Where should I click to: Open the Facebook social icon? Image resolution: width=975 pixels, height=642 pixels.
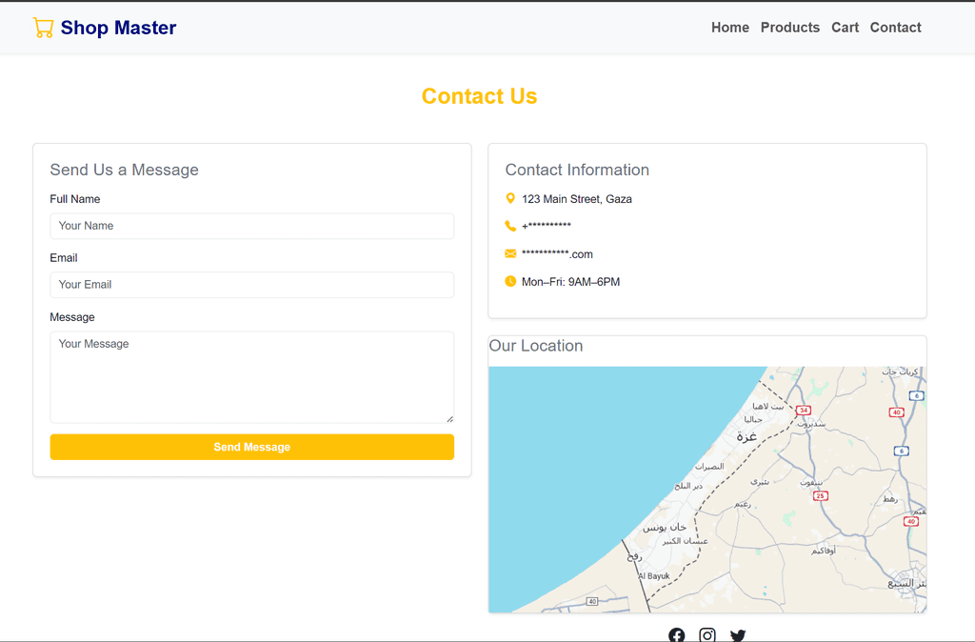[676, 634]
